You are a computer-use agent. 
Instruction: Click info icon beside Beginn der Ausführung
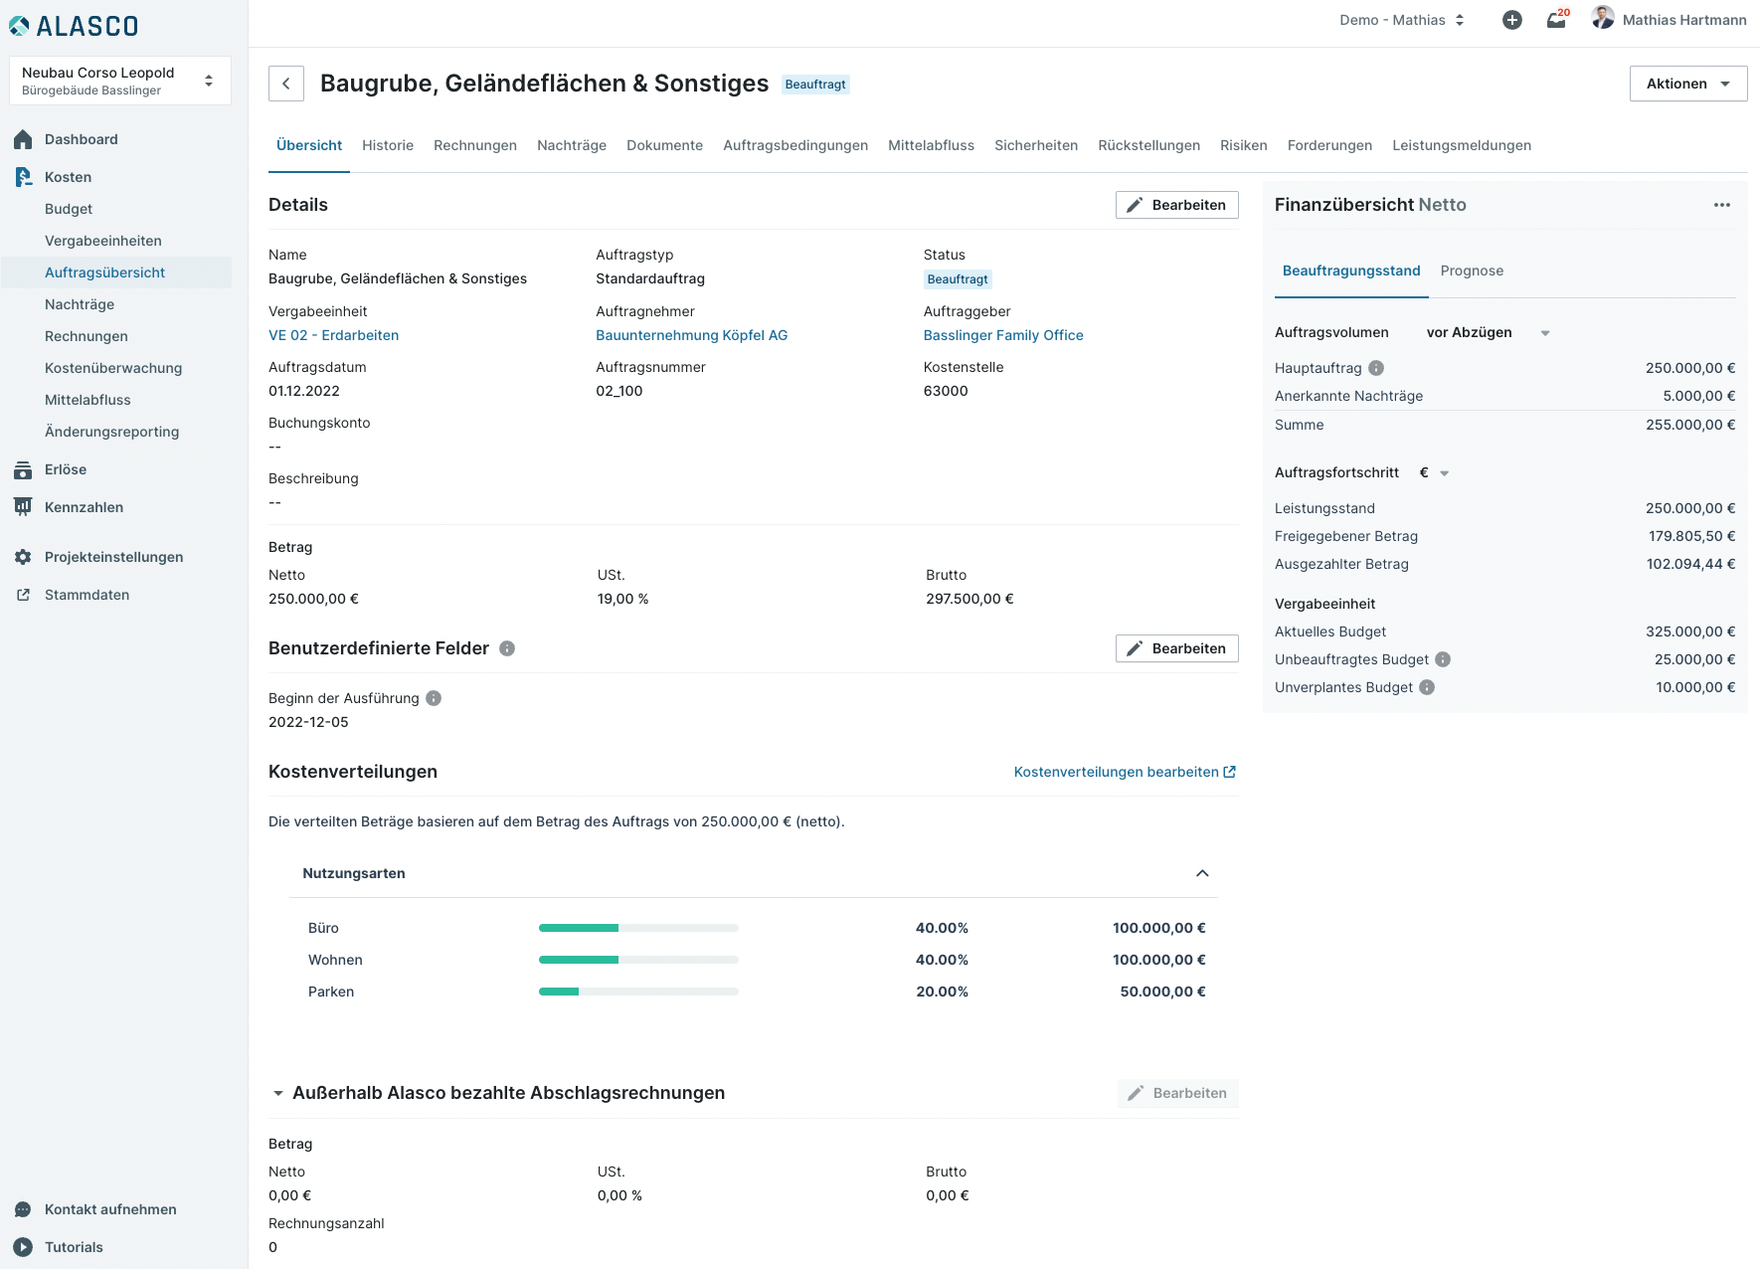click(434, 698)
